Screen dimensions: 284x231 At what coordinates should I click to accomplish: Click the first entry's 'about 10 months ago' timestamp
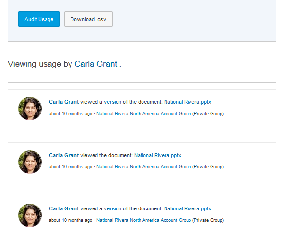click(x=71, y=114)
